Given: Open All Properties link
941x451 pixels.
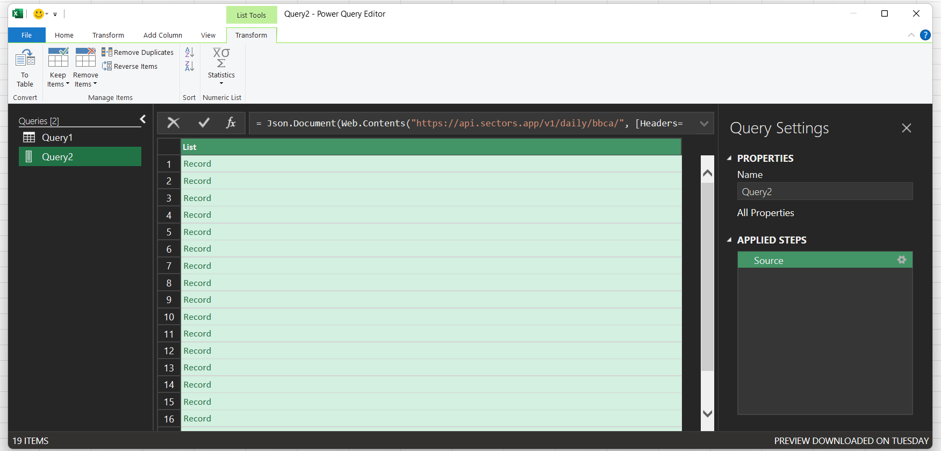Looking at the screenshot, I should (765, 213).
